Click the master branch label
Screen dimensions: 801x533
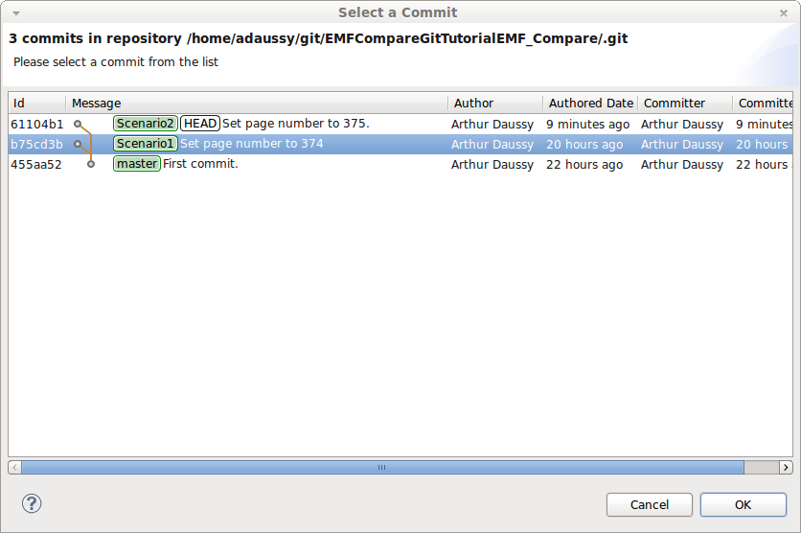click(136, 164)
